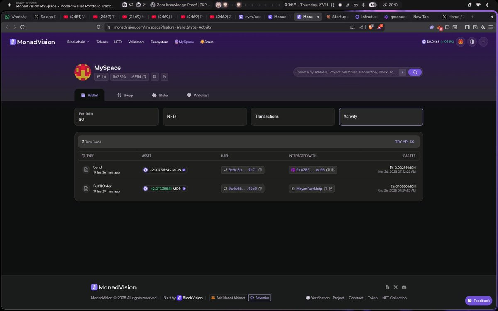Screen dimensions: 498x311
Task: Switch to the Wallet tab
Action: [90, 95]
